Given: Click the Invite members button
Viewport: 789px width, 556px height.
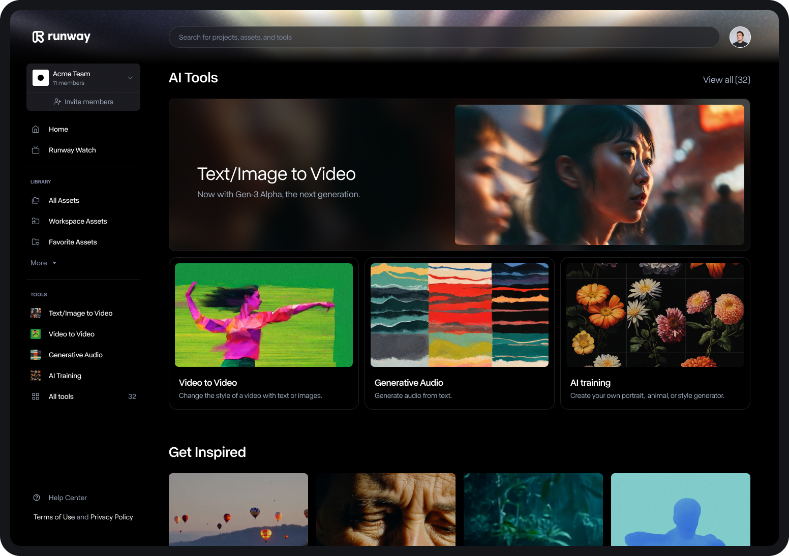Looking at the screenshot, I should pos(83,102).
